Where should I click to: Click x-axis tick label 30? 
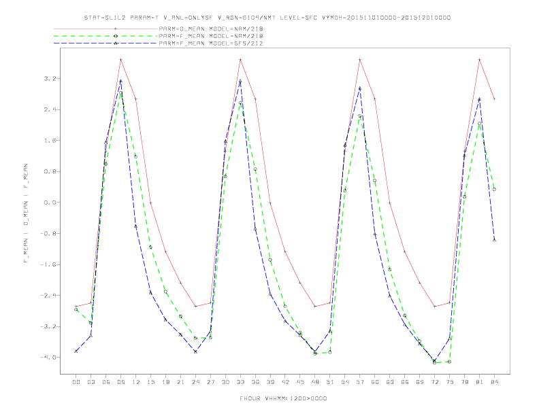click(x=225, y=382)
